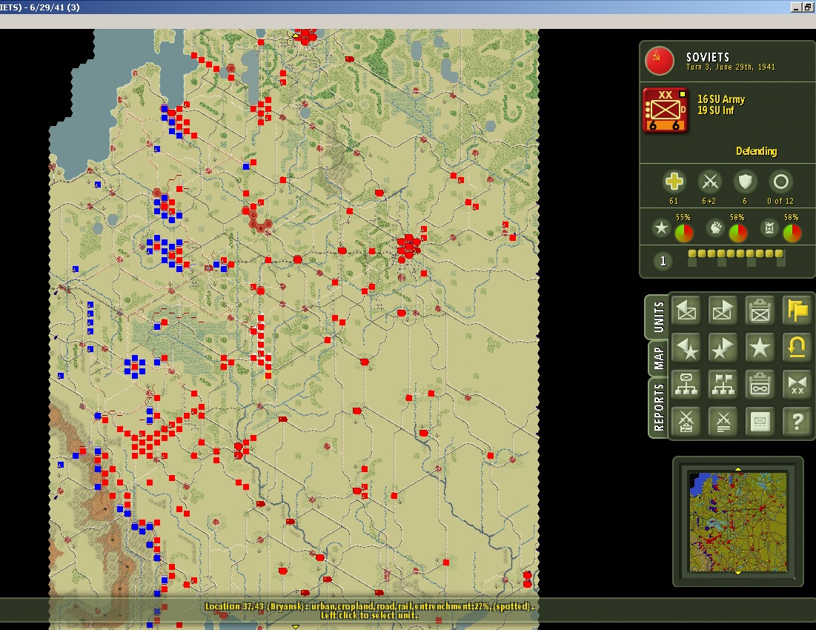The width and height of the screenshot is (816, 630).
Task: Click the light unit card display icon
Action: (760, 421)
